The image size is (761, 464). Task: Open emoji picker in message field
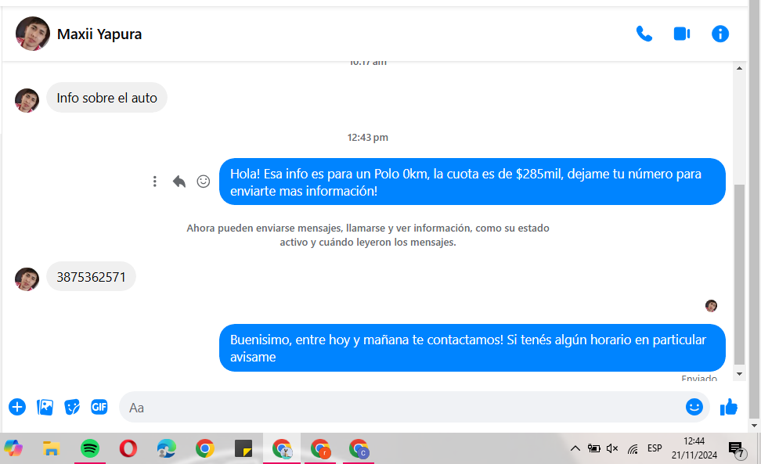click(694, 407)
